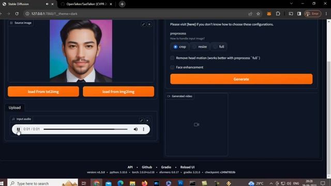
Task: Enable Remove head motion checkbox
Action: (x=172, y=58)
